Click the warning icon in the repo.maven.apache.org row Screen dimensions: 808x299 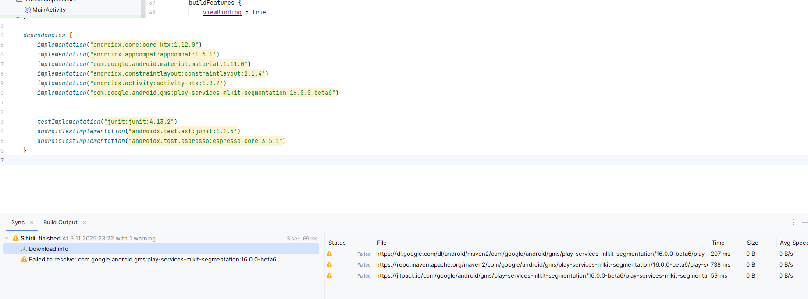click(x=329, y=264)
